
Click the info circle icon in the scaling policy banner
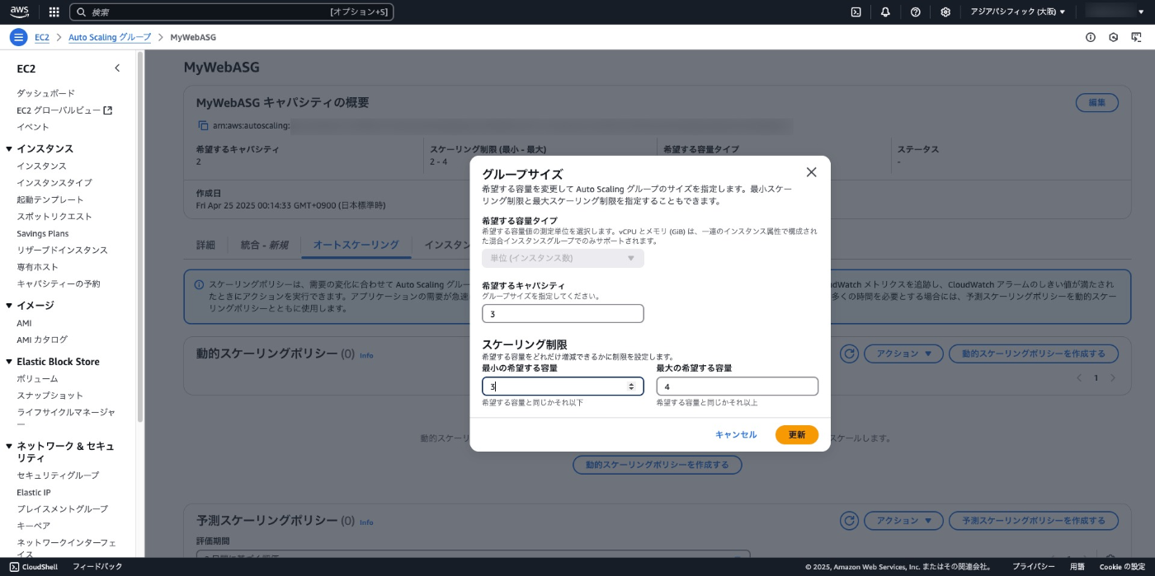pos(199,285)
